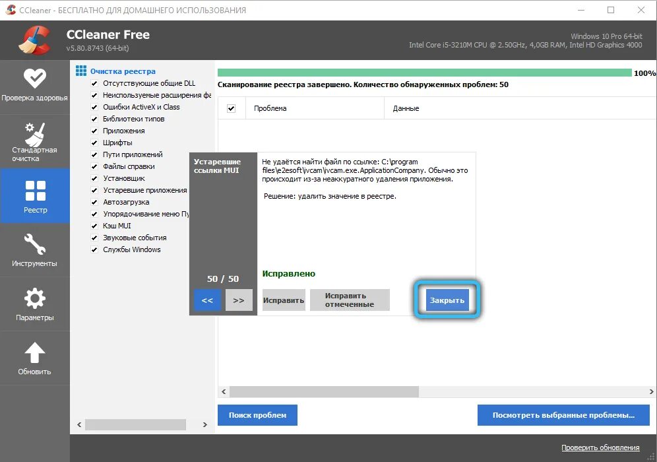Uncheck Библиотеки типов checkbox
The height and width of the screenshot is (462, 657).
click(x=94, y=119)
